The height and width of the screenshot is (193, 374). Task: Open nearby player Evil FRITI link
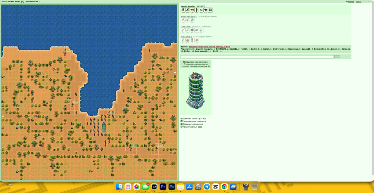tap(221, 49)
